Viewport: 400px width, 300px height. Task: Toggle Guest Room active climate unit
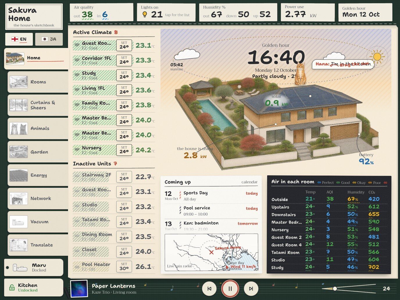pyautogui.click(x=94, y=45)
